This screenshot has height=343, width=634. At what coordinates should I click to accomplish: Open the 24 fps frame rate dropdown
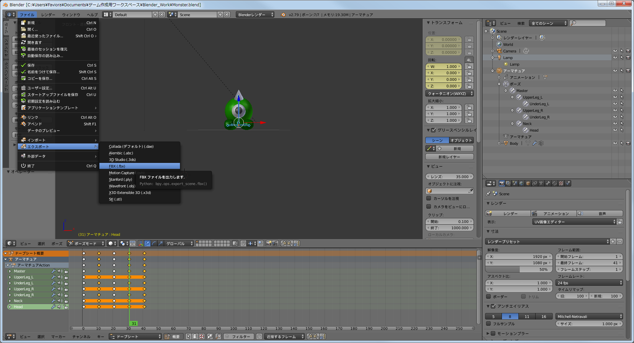[x=589, y=283]
